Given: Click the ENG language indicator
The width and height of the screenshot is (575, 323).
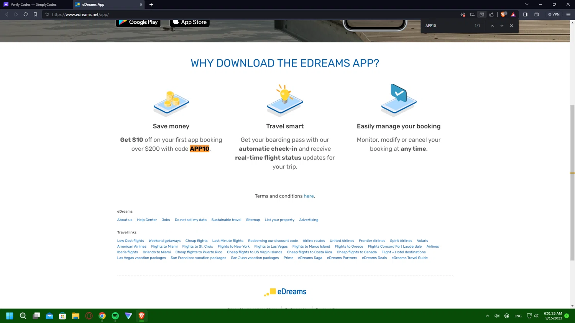Looking at the screenshot, I should (518, 316).
